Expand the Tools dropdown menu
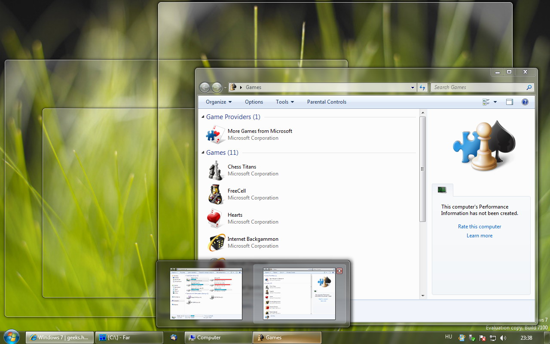This screenshot has width=550, height=344. tap(284, 102)
